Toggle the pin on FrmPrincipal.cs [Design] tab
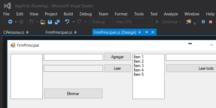Screen dimensions: 216x108 coord(147,32)
